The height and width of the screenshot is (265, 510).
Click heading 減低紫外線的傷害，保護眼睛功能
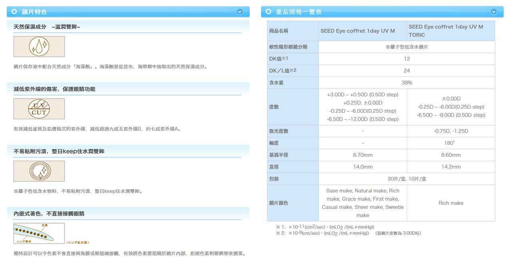pyautogui.click(x=54, y=89)
